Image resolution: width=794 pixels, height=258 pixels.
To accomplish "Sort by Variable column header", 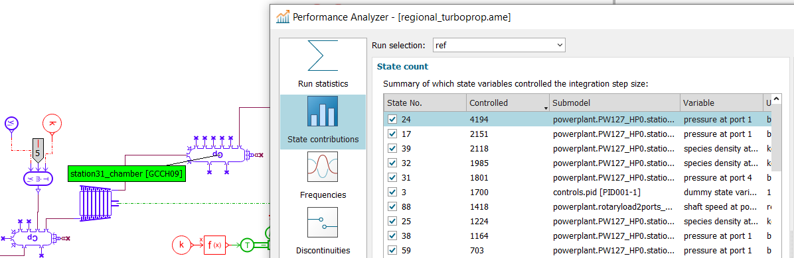I will tap(722, 103).
